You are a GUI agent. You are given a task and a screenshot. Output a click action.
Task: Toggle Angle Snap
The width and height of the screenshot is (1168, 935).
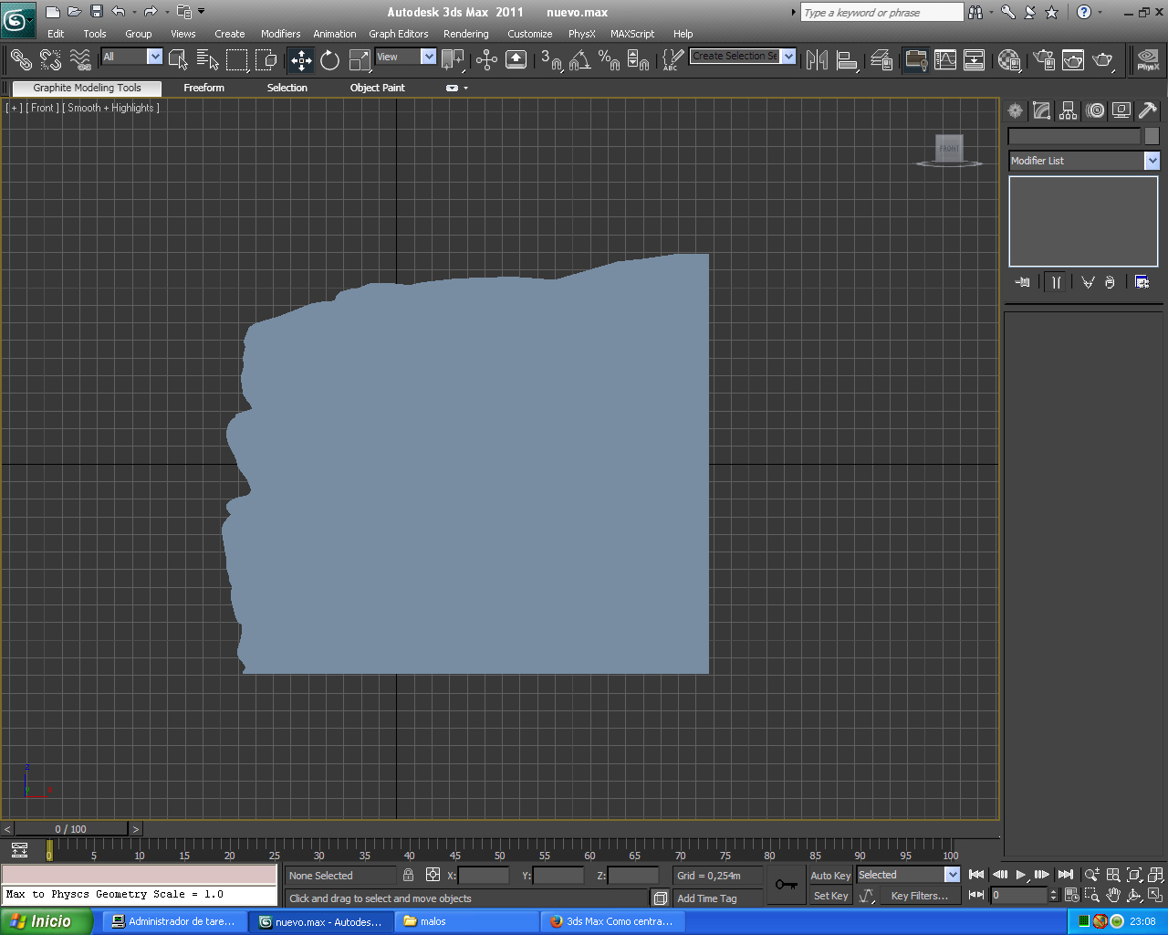click(x=579, y=60)
